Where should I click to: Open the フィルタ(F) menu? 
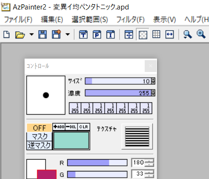pyautogui.click(x=130, y=20)
